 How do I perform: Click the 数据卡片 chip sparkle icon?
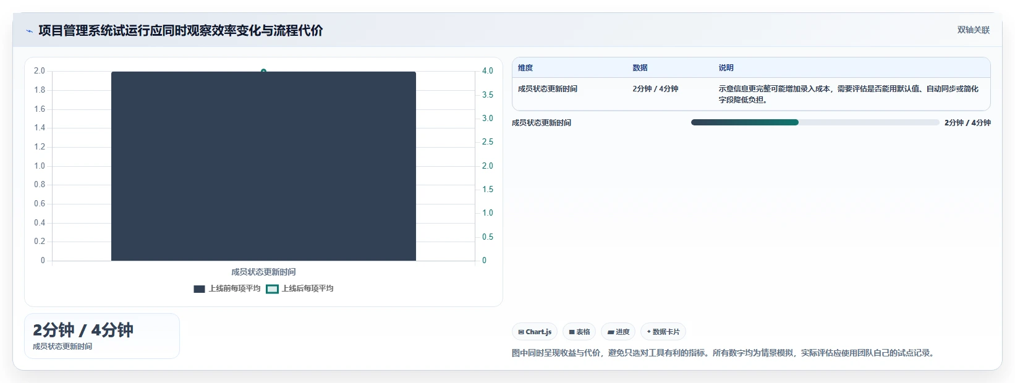[648, 332]
